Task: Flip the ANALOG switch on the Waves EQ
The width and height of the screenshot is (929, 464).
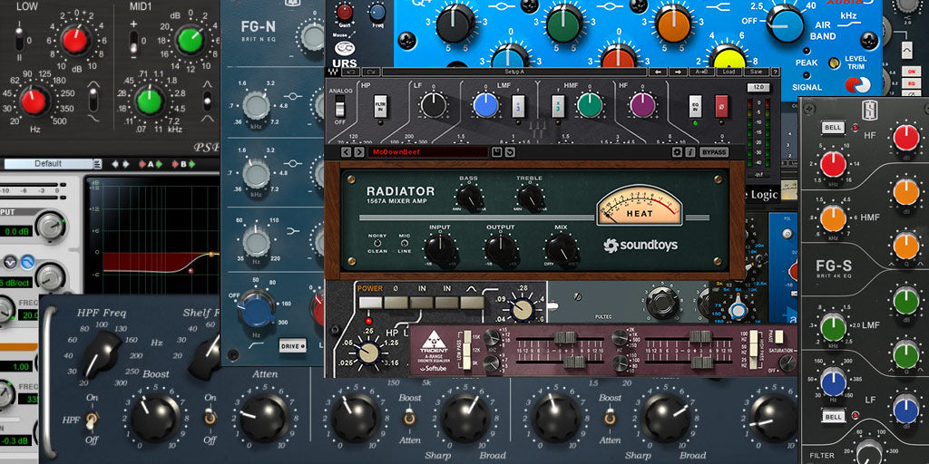Action: 339,108
